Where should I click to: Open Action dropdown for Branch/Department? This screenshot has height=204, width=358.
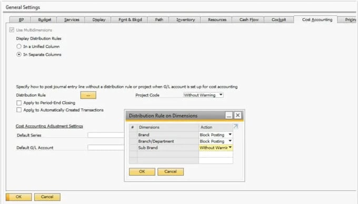pos(230,141)
